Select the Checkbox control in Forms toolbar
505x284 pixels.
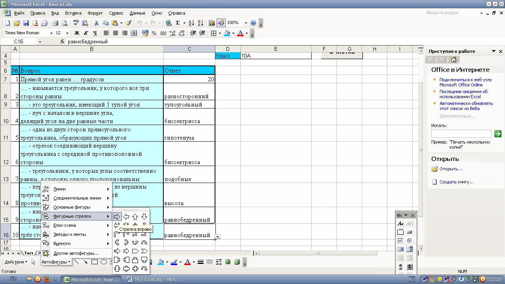click(400, 241)
